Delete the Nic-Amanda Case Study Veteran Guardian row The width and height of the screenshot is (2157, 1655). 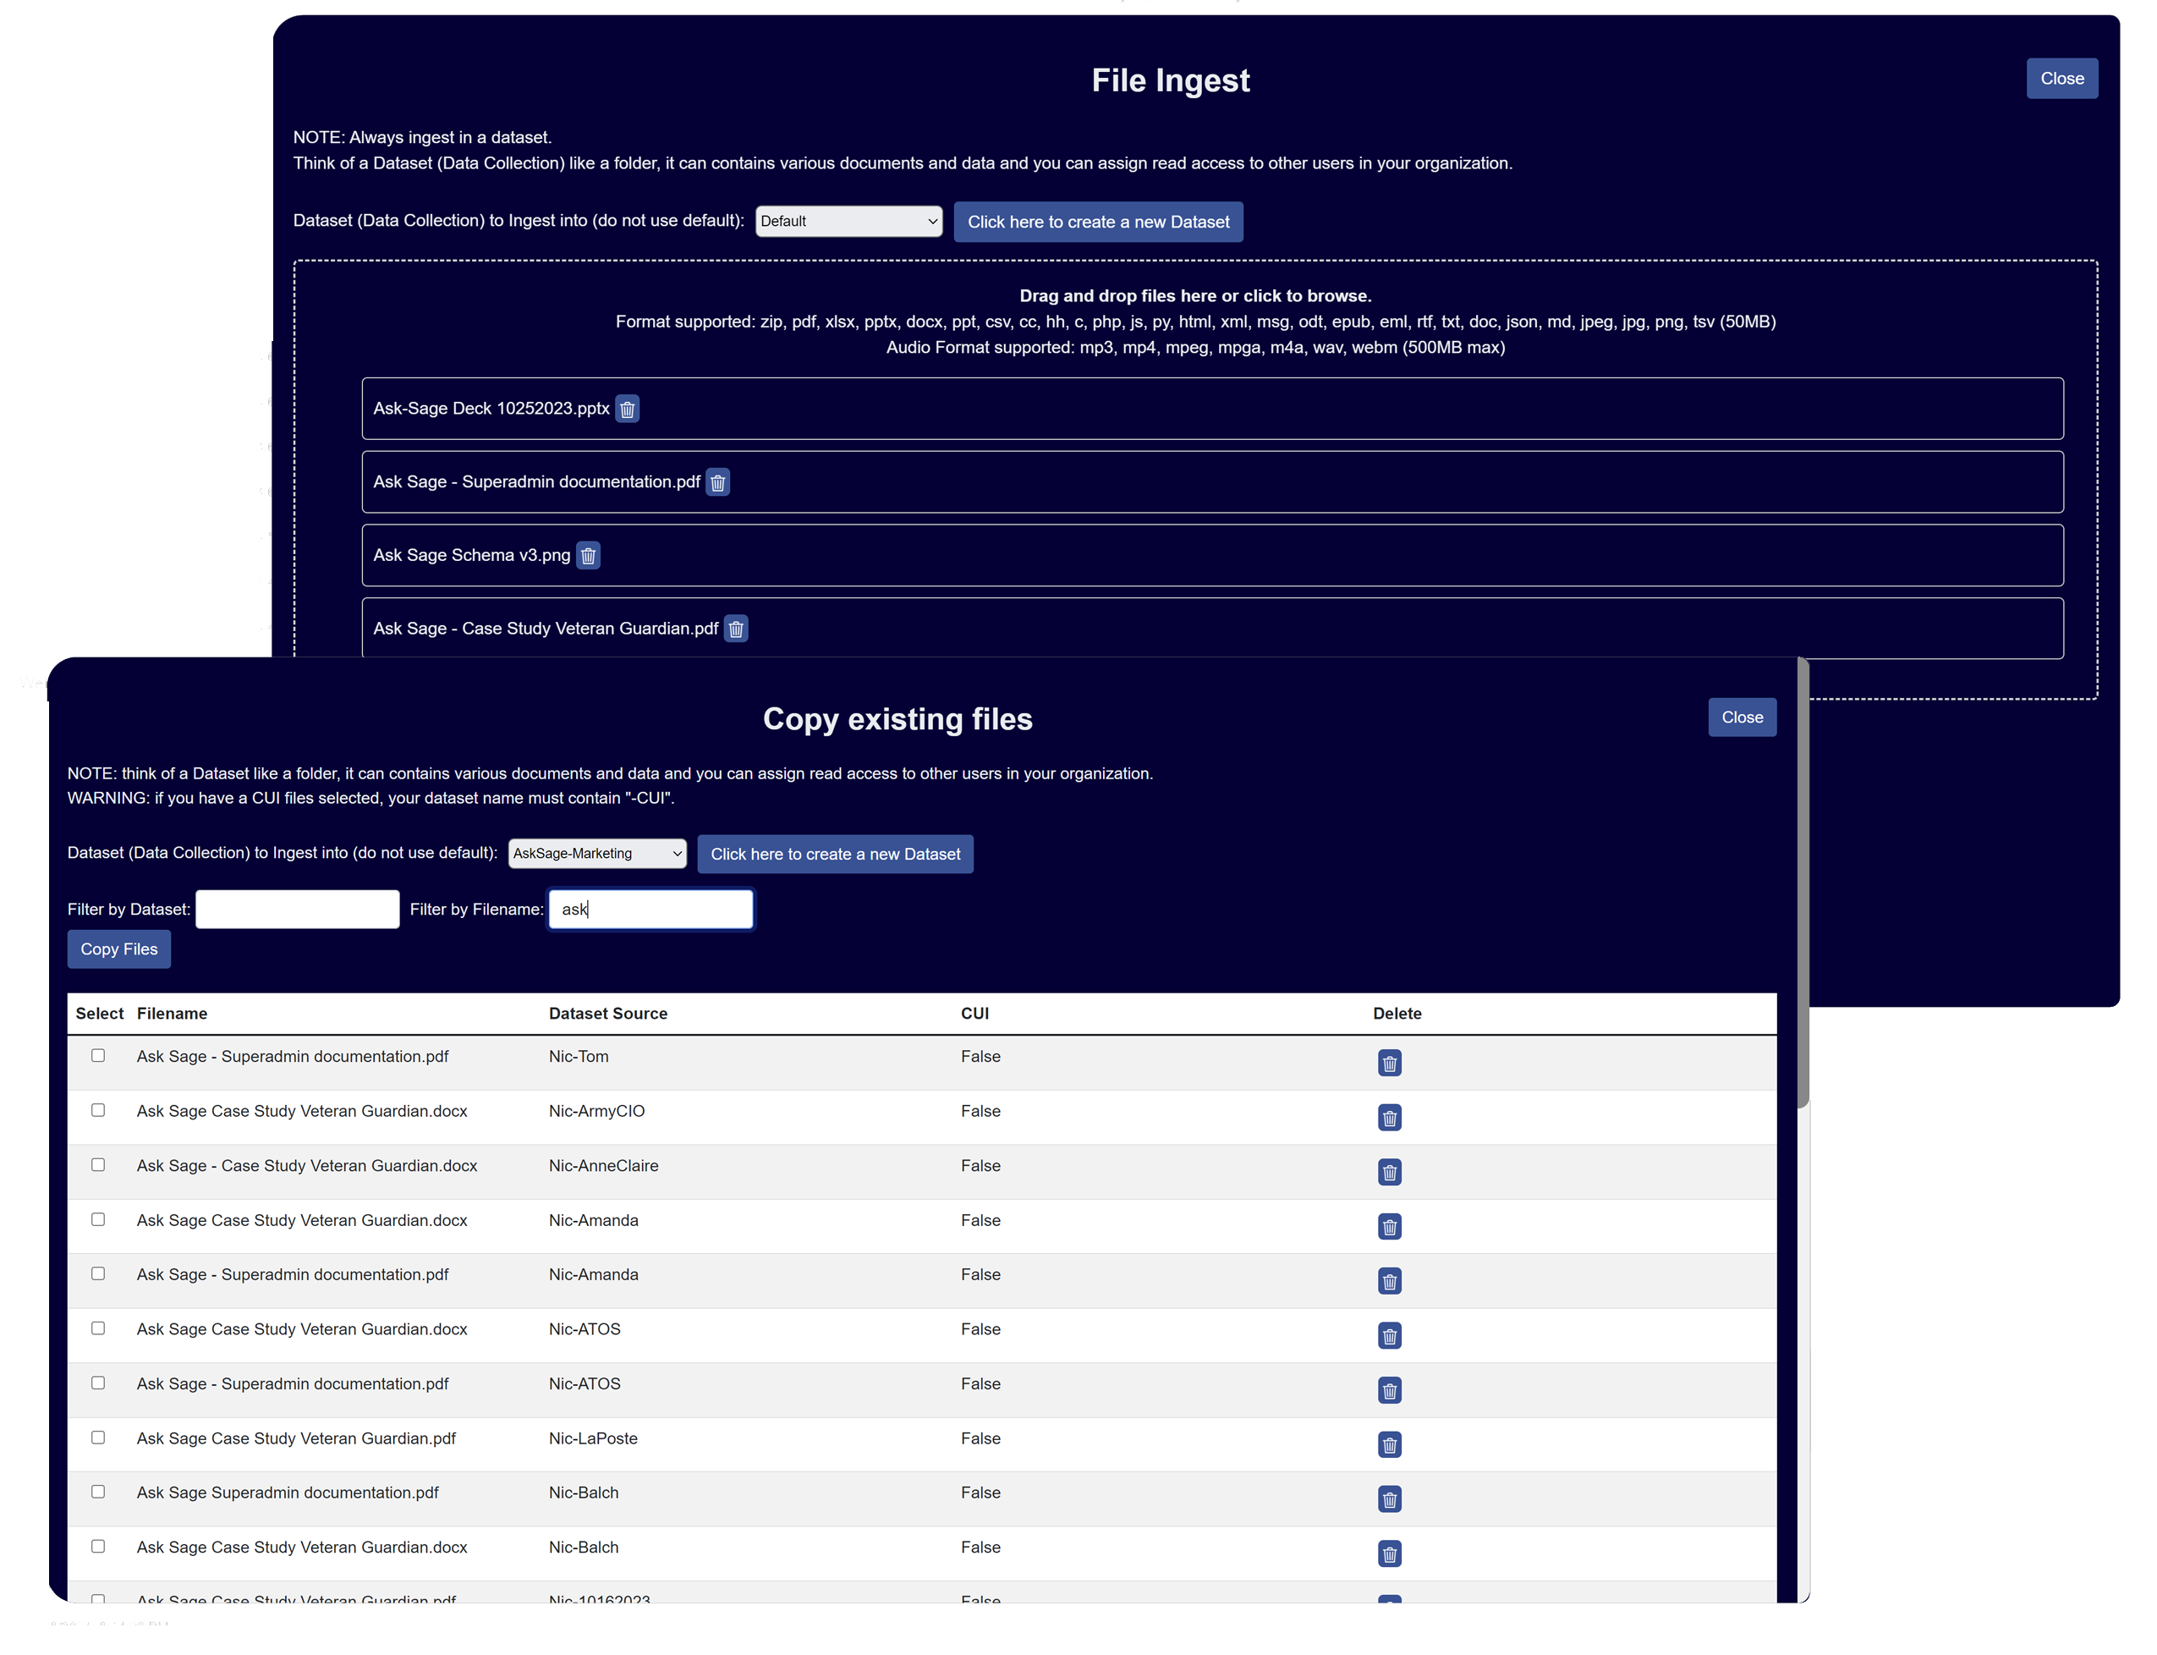point(1390,1227)
